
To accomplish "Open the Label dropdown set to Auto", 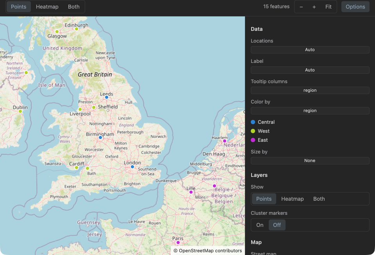I will tap(310, 70).
